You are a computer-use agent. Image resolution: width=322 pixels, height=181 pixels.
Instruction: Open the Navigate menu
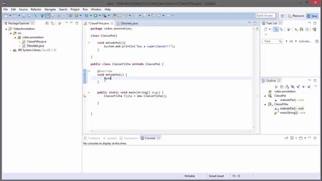pyautogui.click(x=50, y=10)
